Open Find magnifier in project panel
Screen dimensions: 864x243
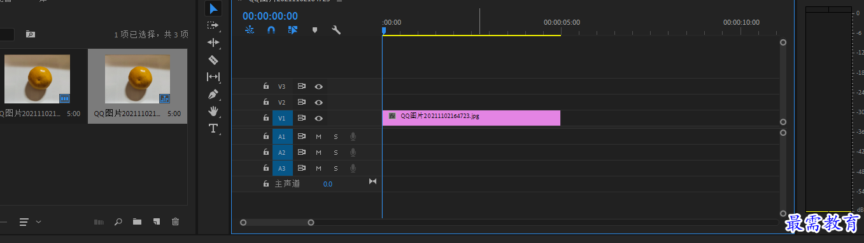[x=118, y=222]
